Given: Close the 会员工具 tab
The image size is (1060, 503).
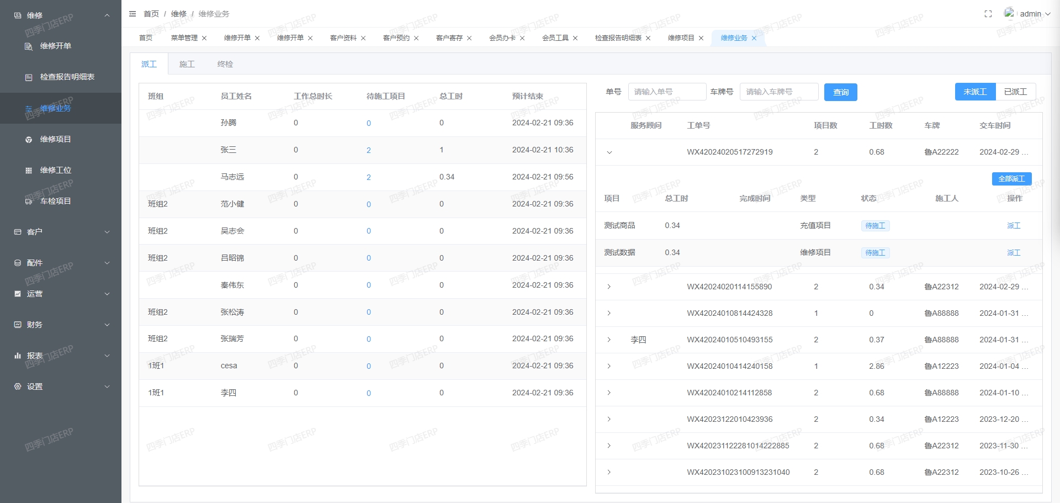Looking at the screenshot, I should [x=575, y=38].
